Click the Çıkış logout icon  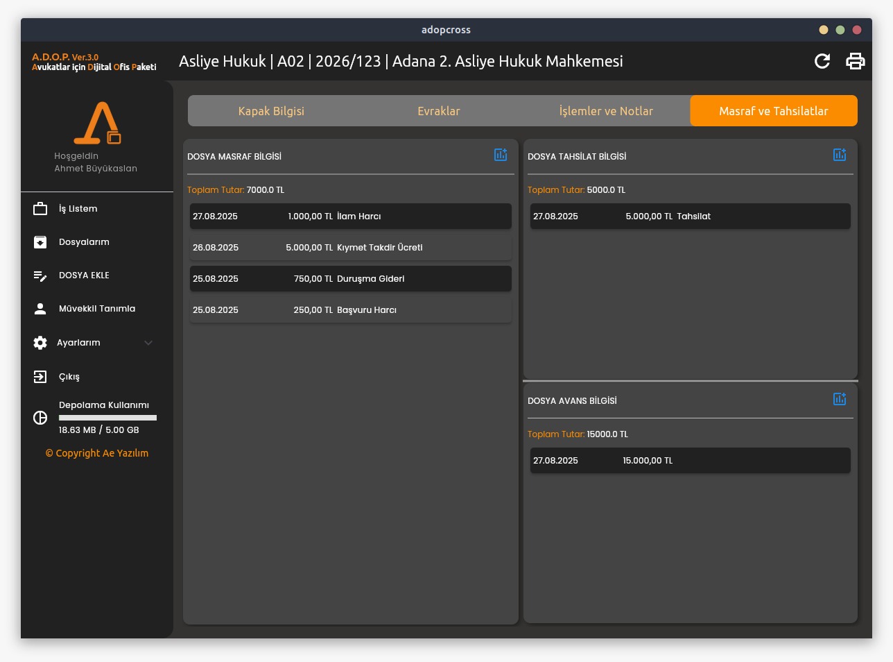click(40, 377)
